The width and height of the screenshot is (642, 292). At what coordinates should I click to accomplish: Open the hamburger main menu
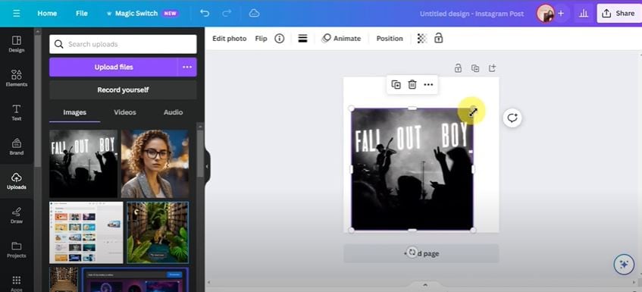coord(16,13)
